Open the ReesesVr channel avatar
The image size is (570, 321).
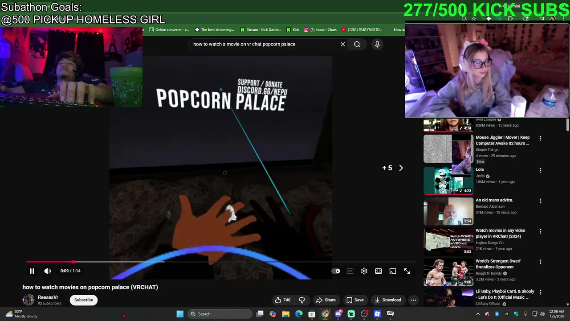tap(28, 300)
